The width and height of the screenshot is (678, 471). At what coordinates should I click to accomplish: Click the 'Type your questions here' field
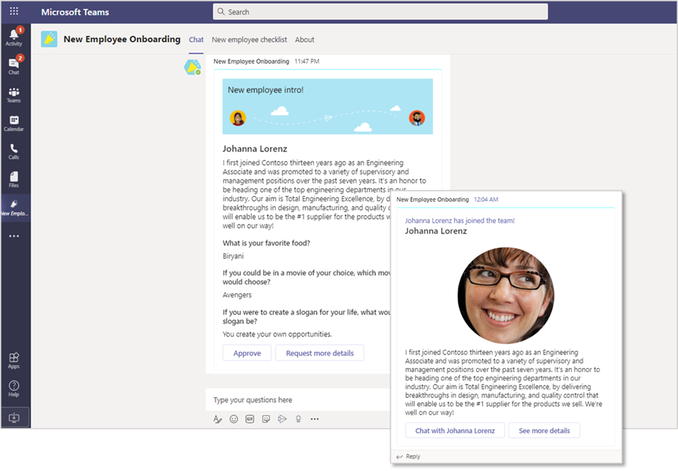[x=298, y=399]
